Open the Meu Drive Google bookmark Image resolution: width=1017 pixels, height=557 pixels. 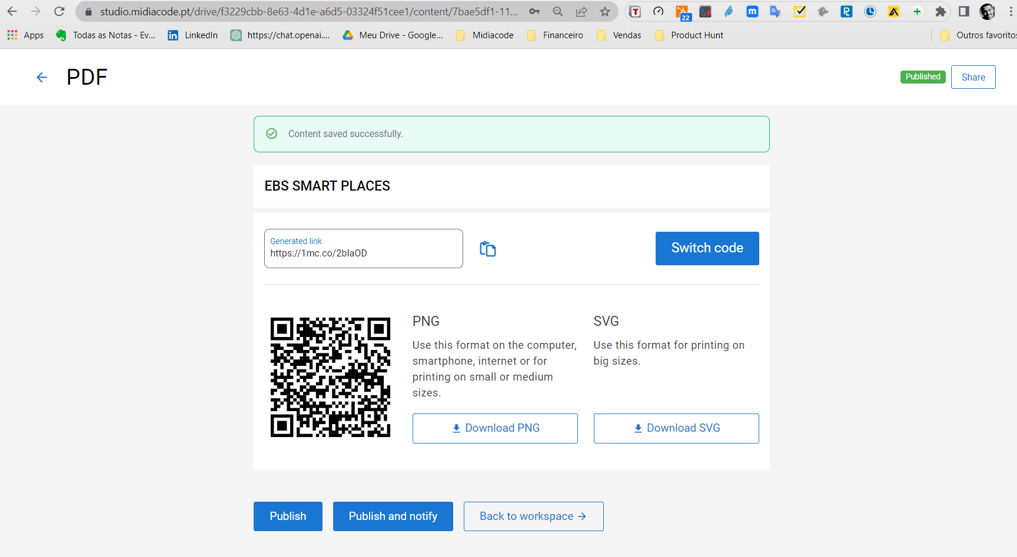[393, 35]
